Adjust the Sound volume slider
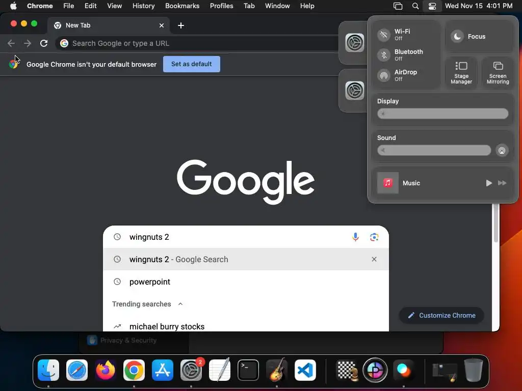Image resolution: width=522 pixels, height=391 pixels. (x=434, y=150)
